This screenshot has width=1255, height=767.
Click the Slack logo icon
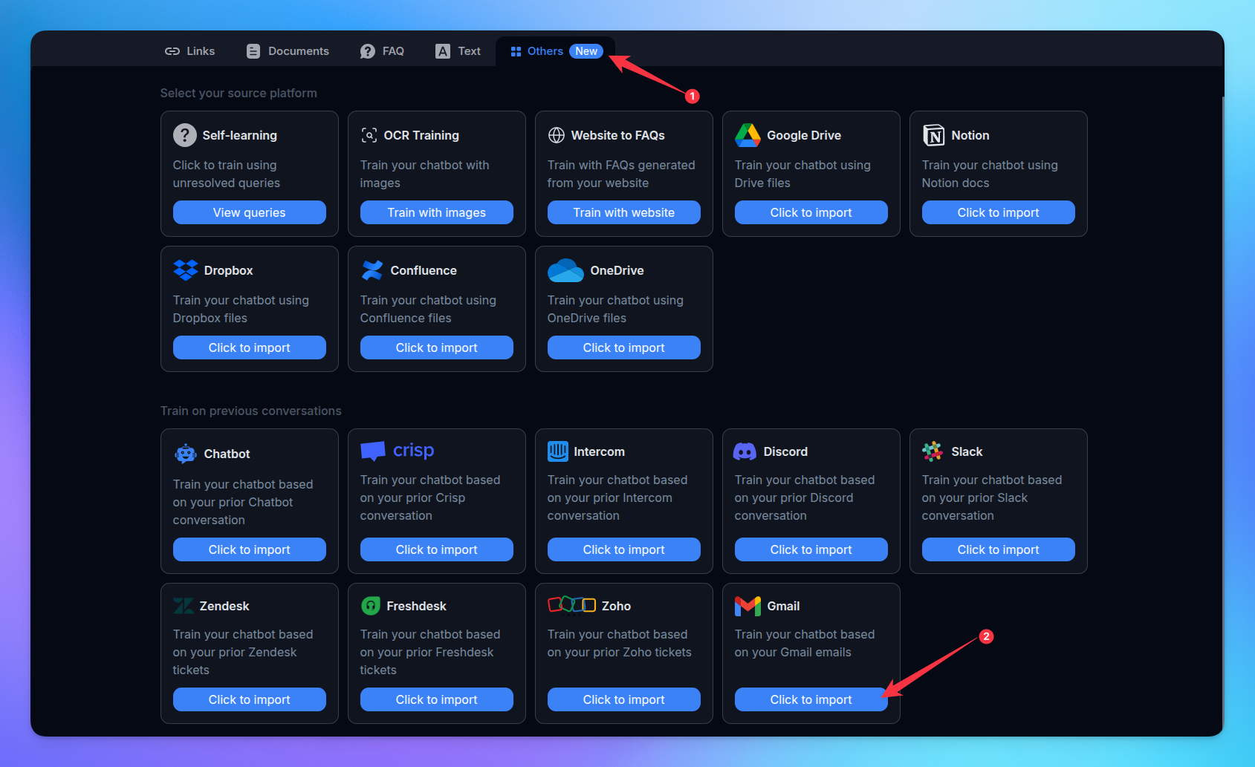(933, 451)
